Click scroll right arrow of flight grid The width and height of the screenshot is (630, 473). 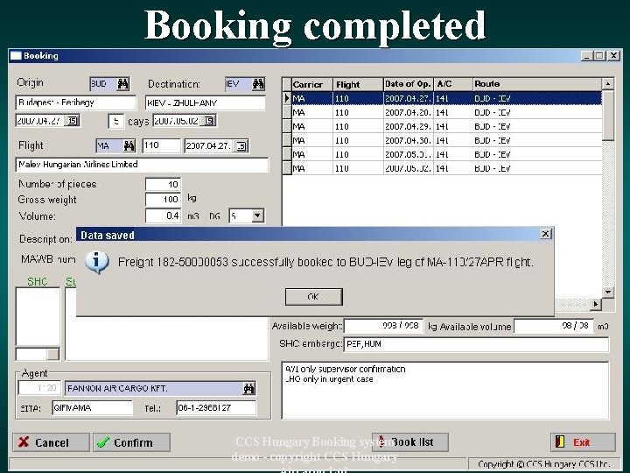(x=596, y=305)
